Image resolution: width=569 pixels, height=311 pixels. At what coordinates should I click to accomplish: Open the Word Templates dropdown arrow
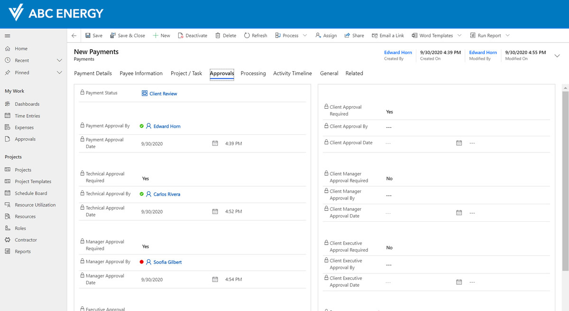(459, 36)
